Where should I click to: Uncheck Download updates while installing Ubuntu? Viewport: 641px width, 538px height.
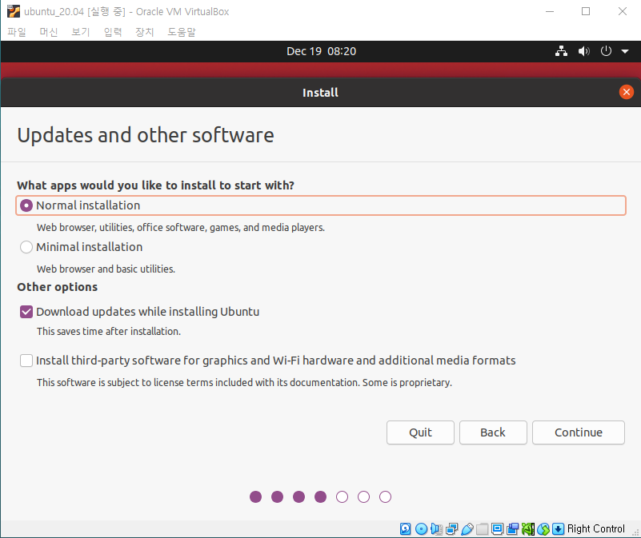pos(26,312)
